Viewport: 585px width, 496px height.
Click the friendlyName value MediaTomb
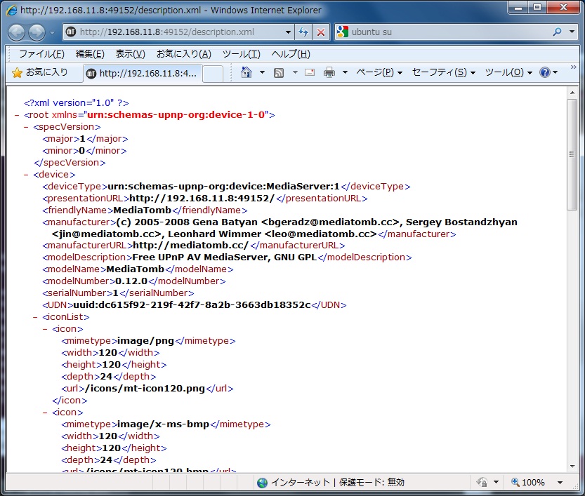coord(142,210)
